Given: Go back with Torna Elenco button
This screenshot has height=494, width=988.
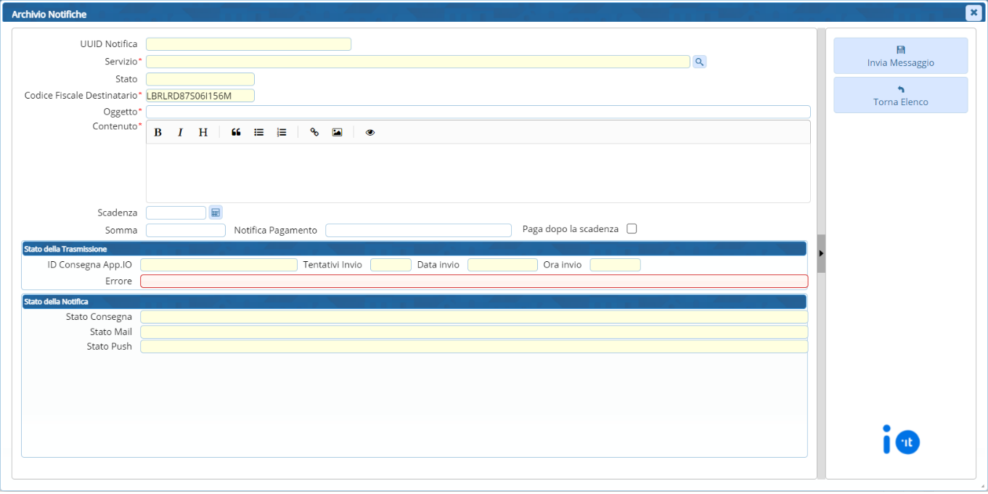Looking at the screenshot, I should (x=900, y=95).
